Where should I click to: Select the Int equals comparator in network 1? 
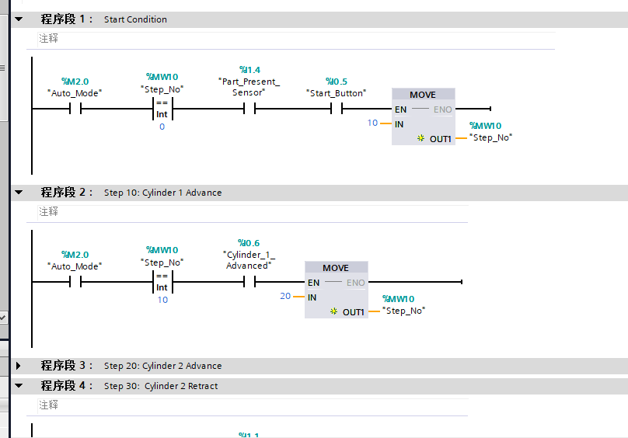(162, 109)
